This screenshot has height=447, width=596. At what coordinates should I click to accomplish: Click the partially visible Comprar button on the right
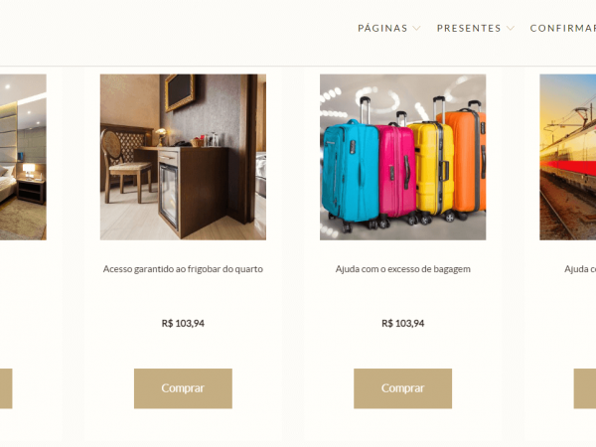(x=585, y=388)
